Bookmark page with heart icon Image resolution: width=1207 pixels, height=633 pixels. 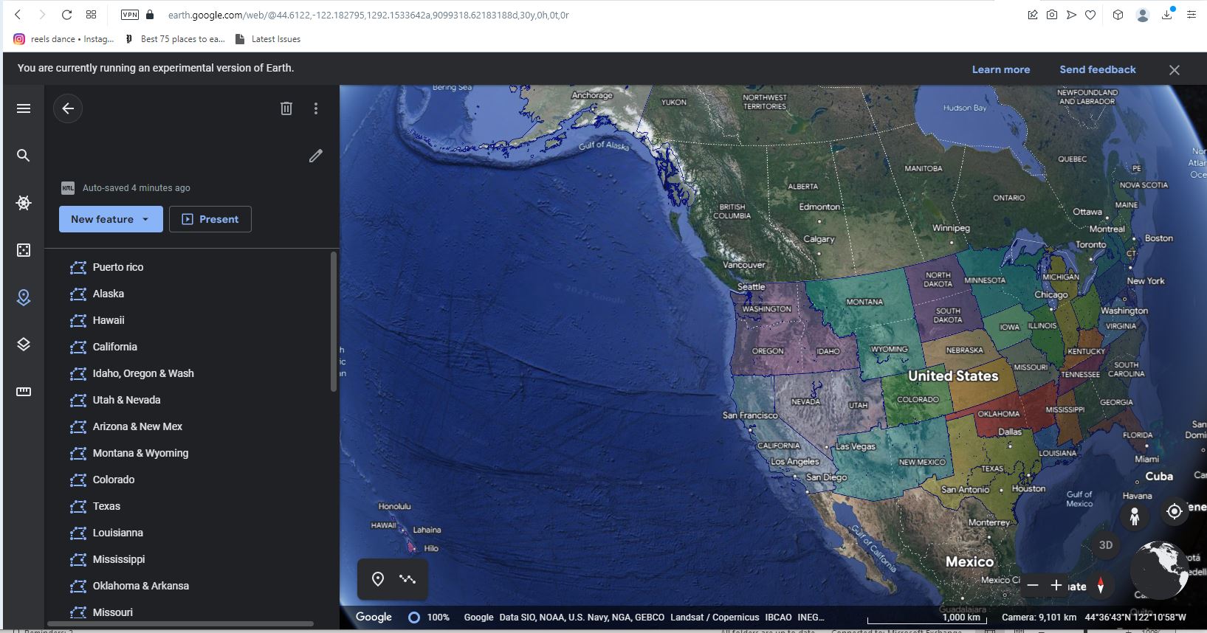click(1090, 15)
